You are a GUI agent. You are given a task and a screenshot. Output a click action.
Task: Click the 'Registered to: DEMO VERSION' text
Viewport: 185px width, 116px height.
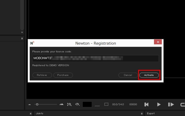tap(51, 65)
